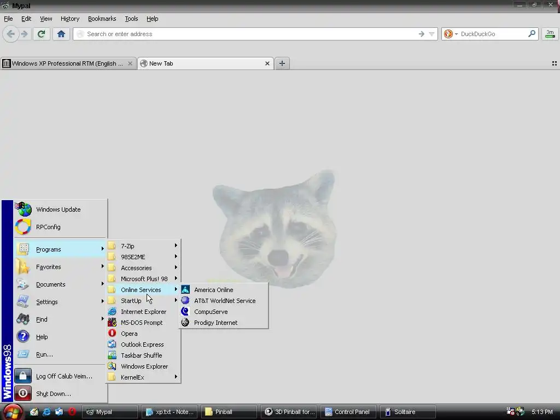Image resolution: width=560 pixels, height=420 pixels.
Task: Expand the Accessories folder
Action: [x=143, y=268]
